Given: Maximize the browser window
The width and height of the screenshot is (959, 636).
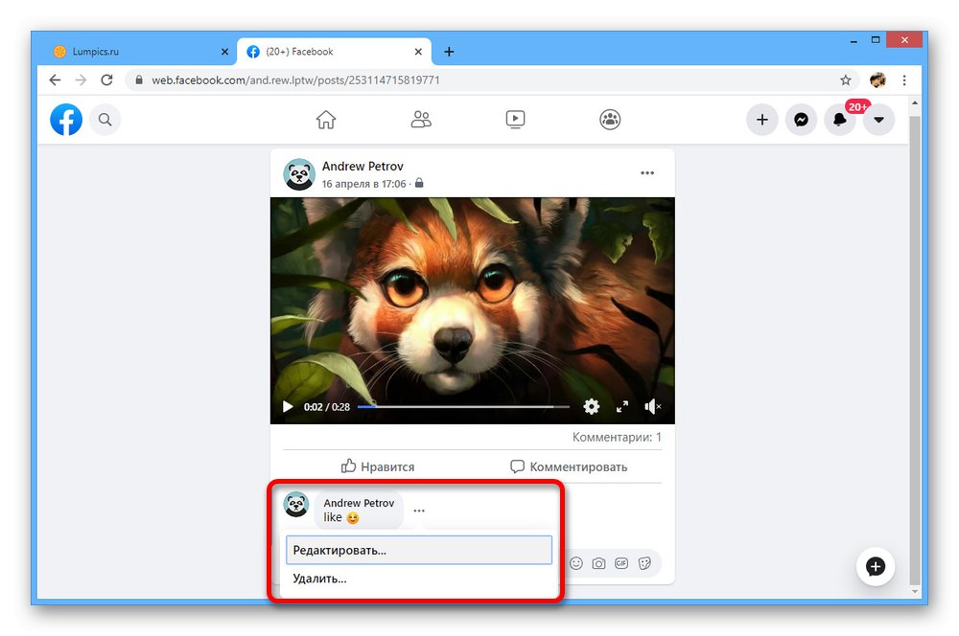Looking at the screenshot, I should (876, 40).
